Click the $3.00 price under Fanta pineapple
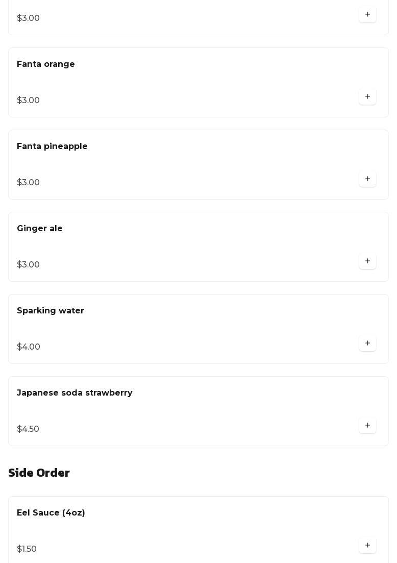 28,183
